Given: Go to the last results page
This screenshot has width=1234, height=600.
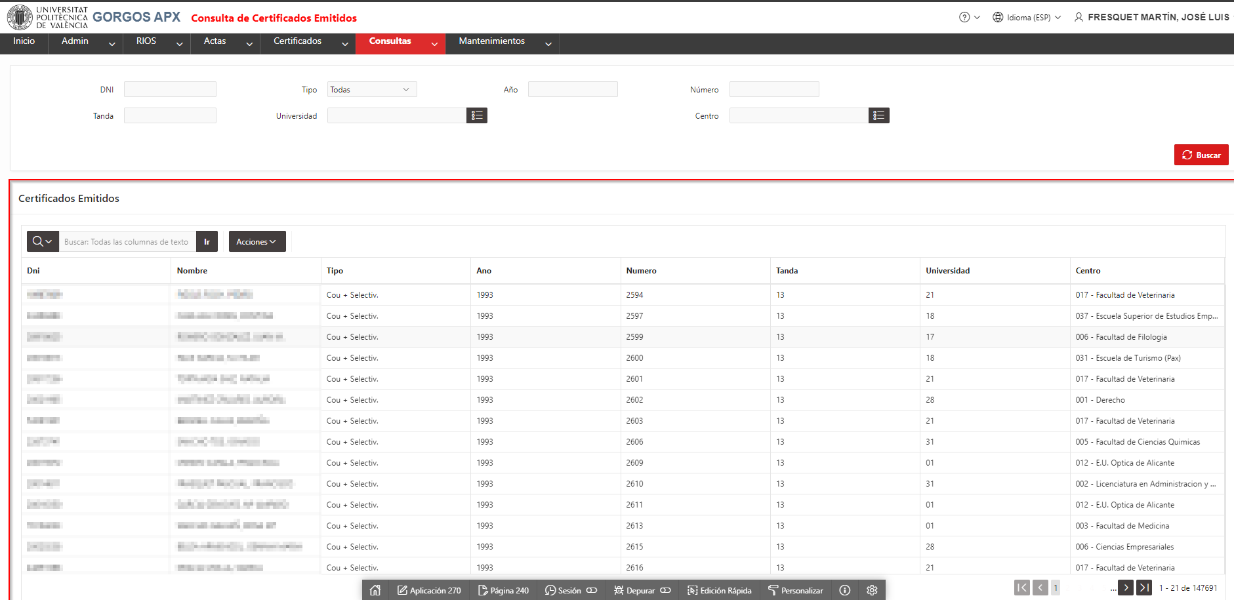Looking at the screenshot, I should (1144, 588).
